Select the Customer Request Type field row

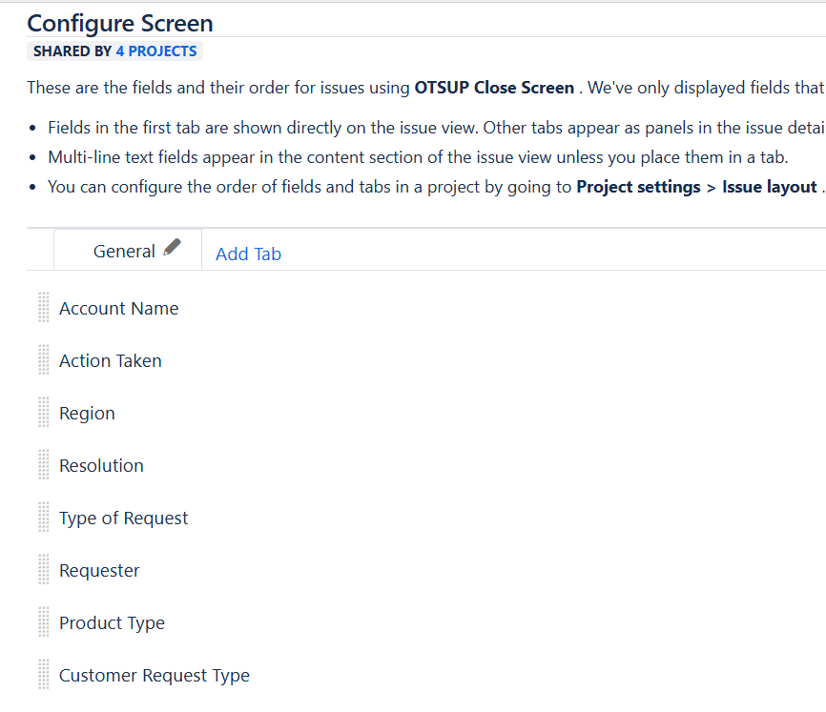pos(426,675)
